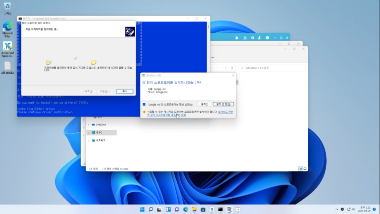
Task: Click the greyed 다음(N) button in driver wizard
Action: coord(104,91)
